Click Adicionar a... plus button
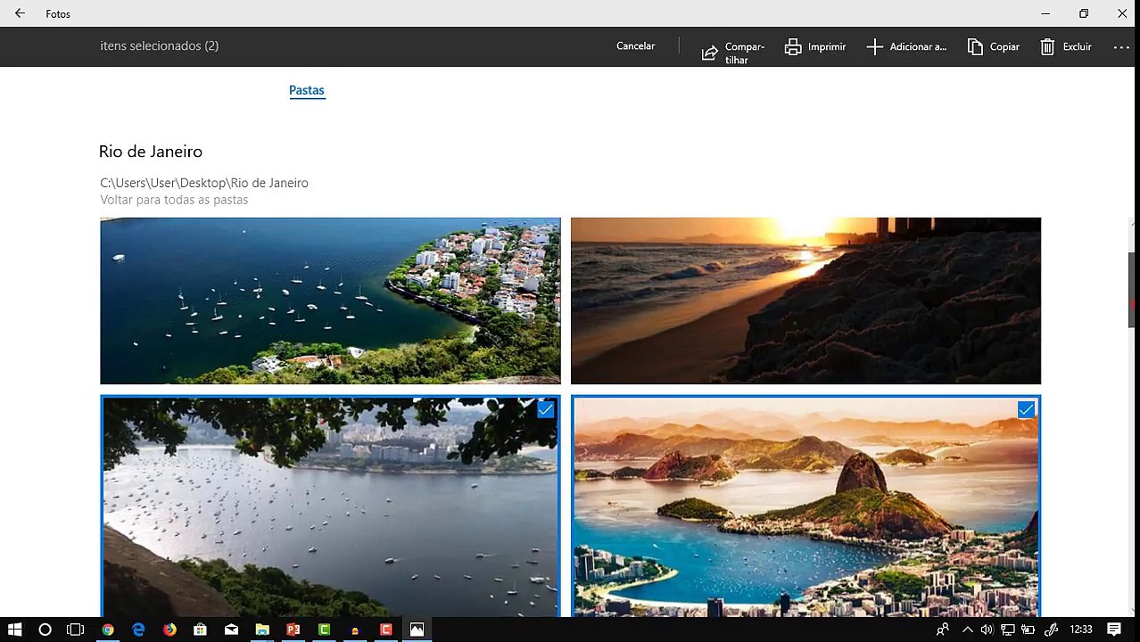Viewport: 1140px width, 642px height. pos(906,46)
